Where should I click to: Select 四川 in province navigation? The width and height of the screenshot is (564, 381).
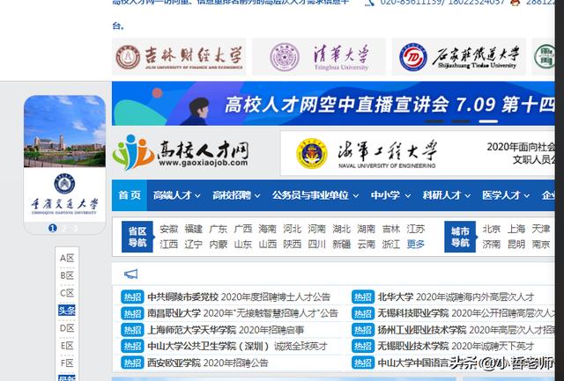click(317, 245)
